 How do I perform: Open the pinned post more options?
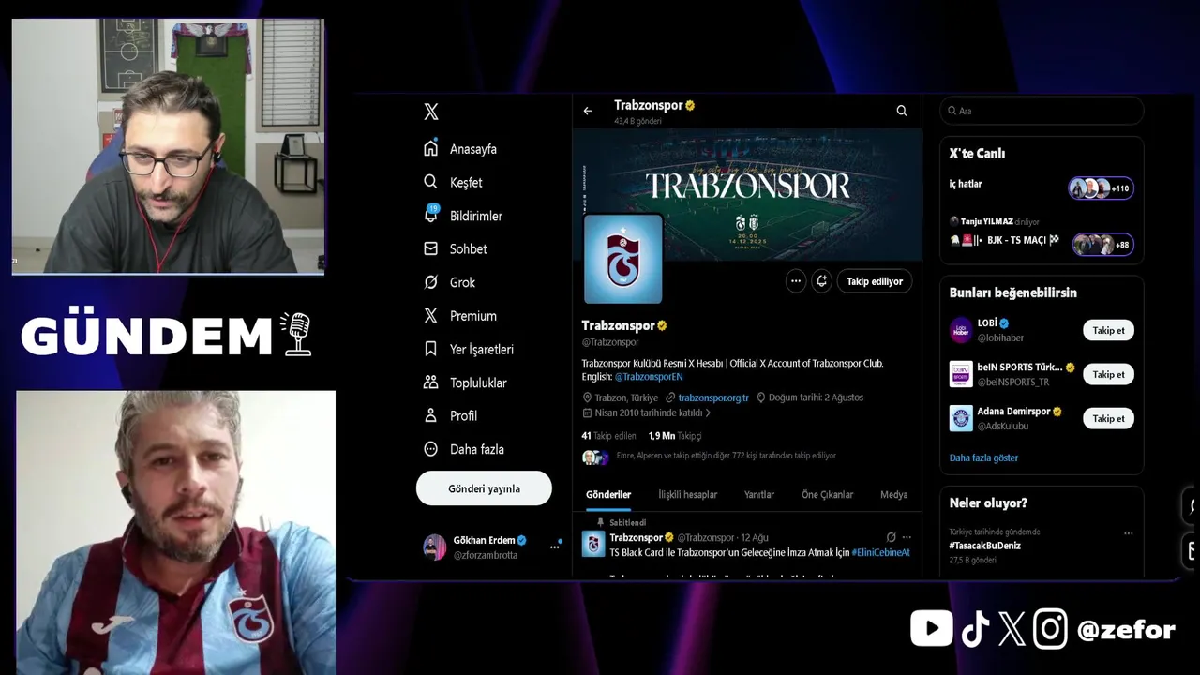907,538
